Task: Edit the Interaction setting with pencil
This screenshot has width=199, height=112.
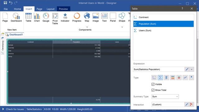Action: pos(187,105)
